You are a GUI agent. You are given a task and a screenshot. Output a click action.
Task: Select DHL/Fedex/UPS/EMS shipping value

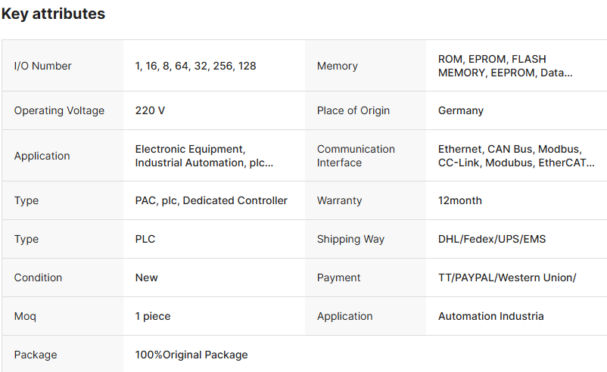tap(492, 239)
